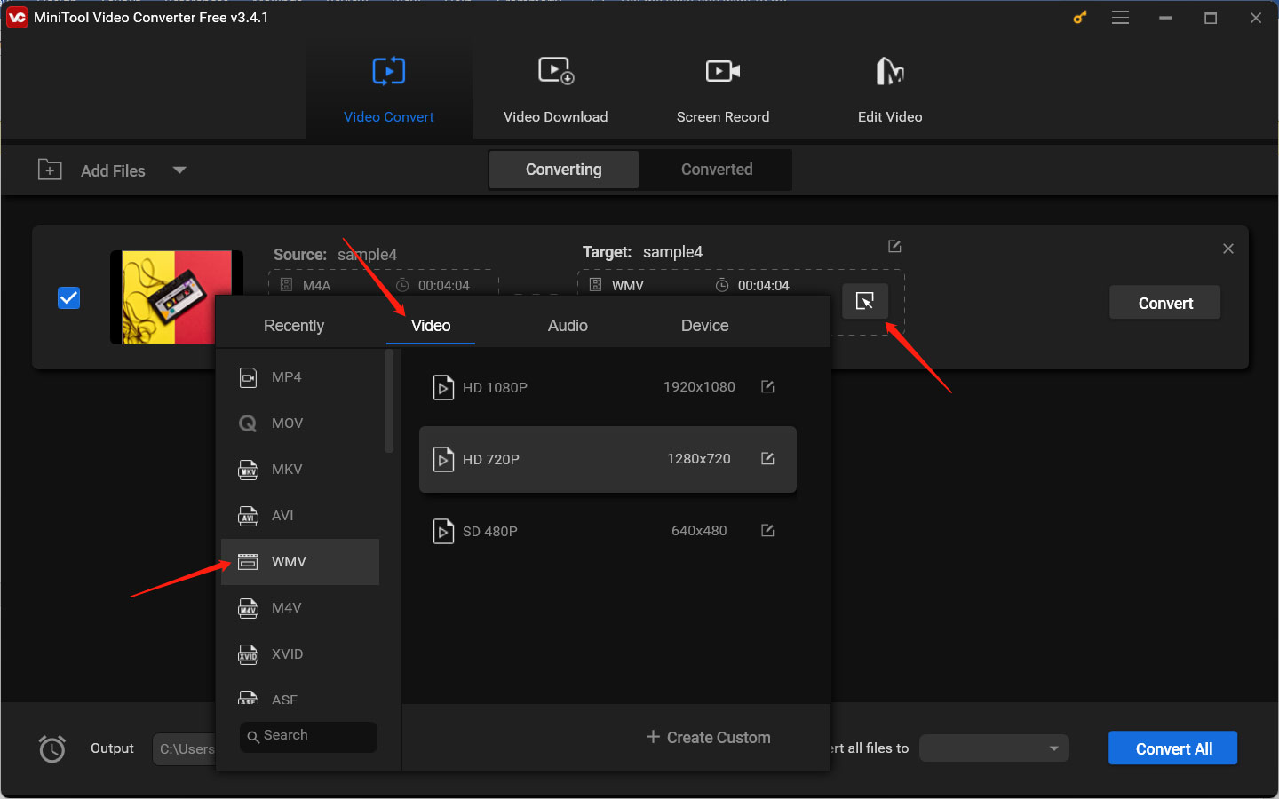Image resolution: width=1279 pixels, height=799 pixels.
Task: Click the Convert All button
Action: point(1173,748)
